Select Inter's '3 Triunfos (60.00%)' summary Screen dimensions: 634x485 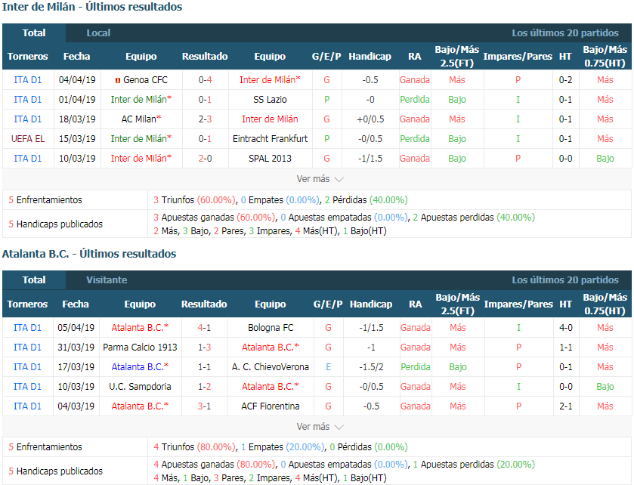[194, 199]
